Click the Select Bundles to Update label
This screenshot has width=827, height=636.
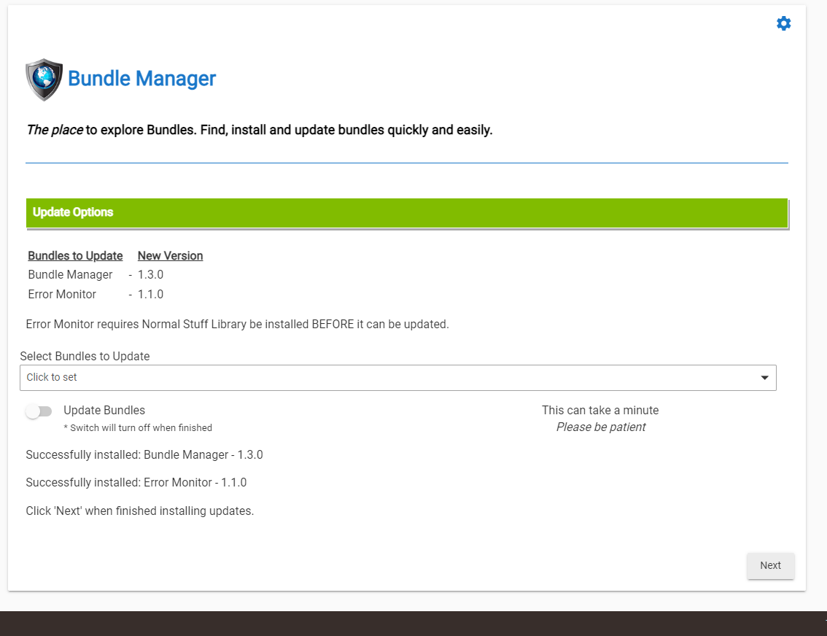pos(85,356)
